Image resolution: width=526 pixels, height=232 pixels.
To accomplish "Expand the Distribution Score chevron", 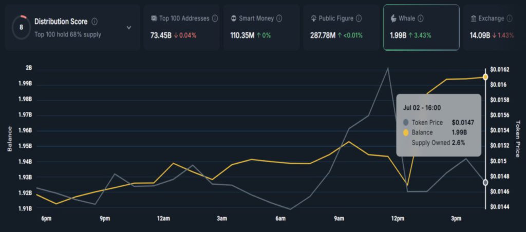I will [129, 28].
